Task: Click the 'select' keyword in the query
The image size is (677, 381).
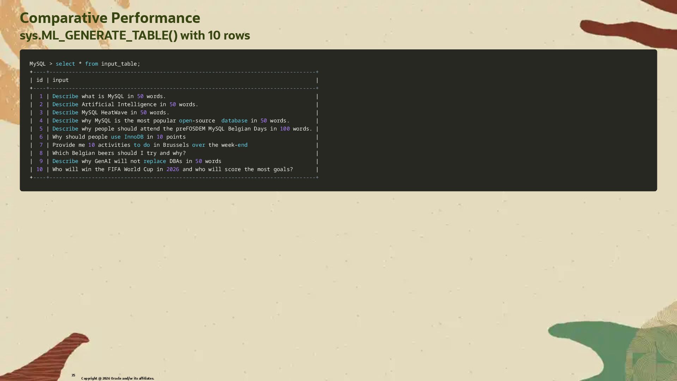Action: [65, 64]
